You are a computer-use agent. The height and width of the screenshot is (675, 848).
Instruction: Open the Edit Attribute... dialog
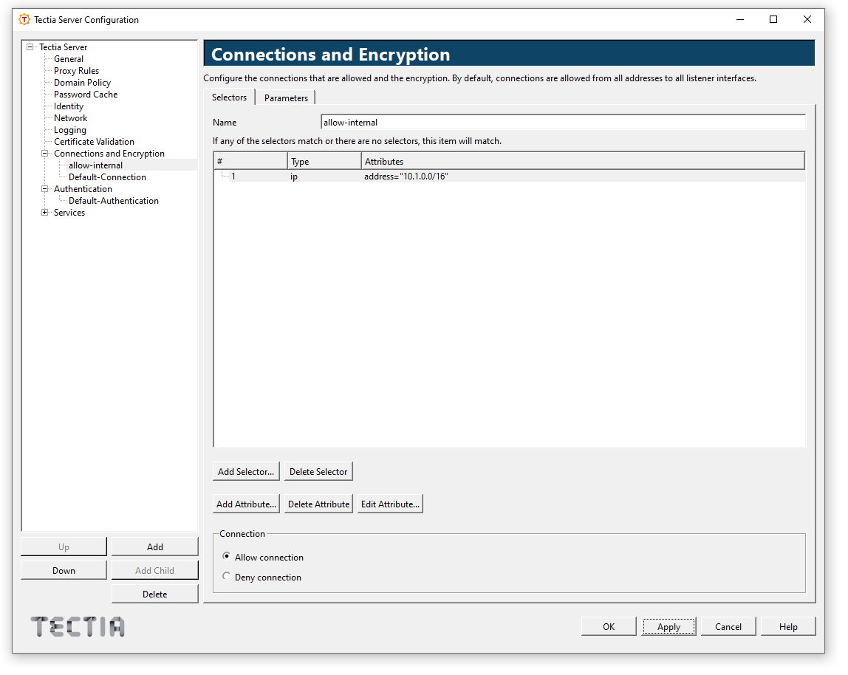coord(390,504)
